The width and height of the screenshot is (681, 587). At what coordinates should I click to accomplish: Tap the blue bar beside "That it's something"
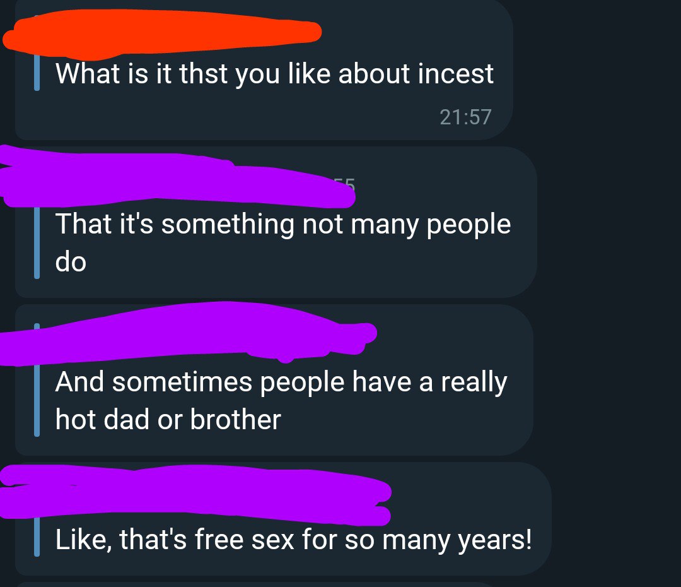coord(37,243)
